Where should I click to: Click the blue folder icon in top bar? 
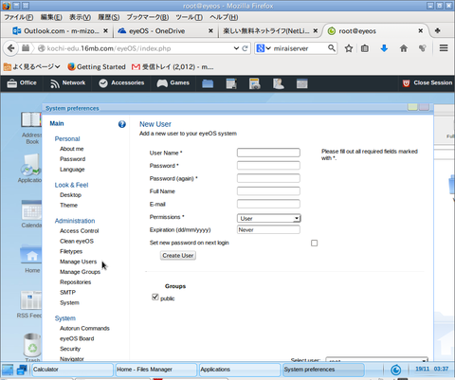208,83
